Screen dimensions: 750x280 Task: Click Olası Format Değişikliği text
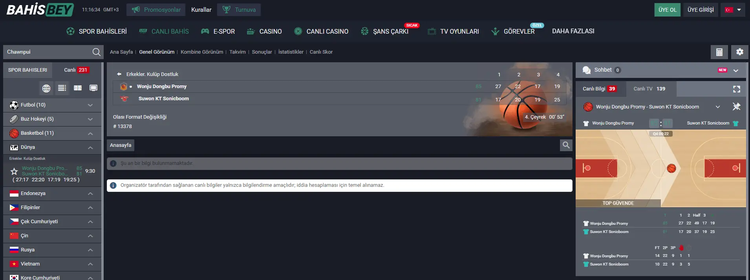coord(140,117)
